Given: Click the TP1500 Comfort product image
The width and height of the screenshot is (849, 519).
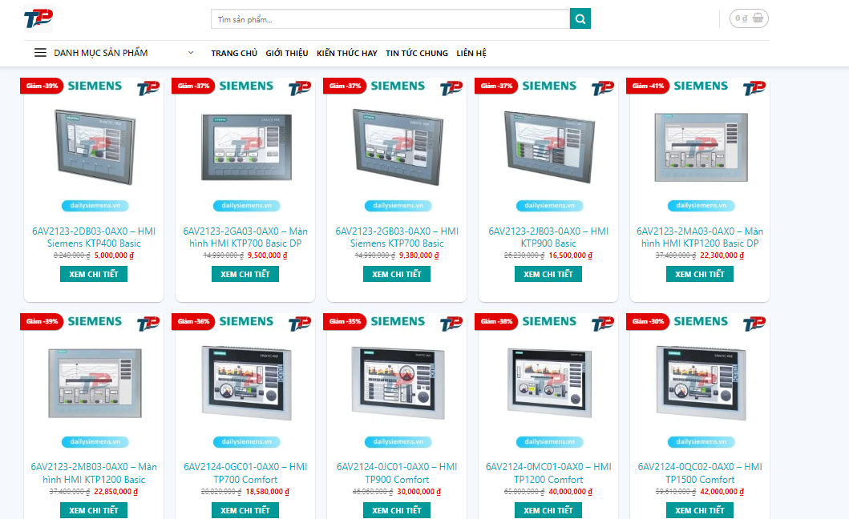Looking at the screenshot, I should [701, 383].
